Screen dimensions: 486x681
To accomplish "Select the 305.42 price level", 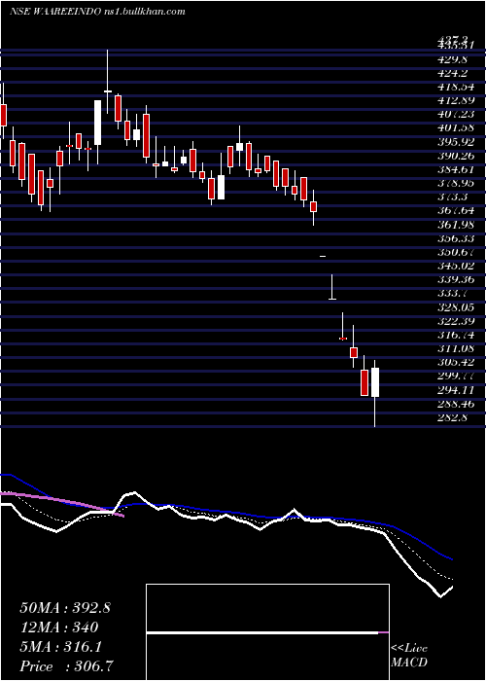I will pos(458,362).
